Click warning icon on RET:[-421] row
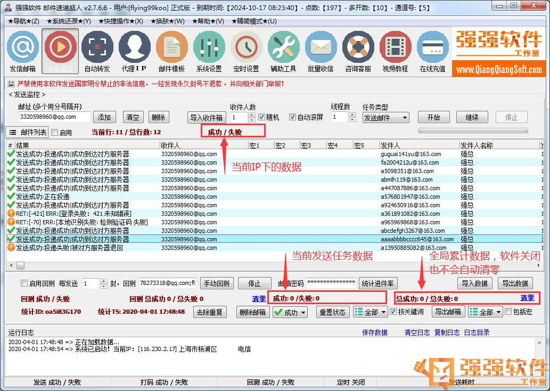The image size is (550, 391). click(x=11, y=214)
